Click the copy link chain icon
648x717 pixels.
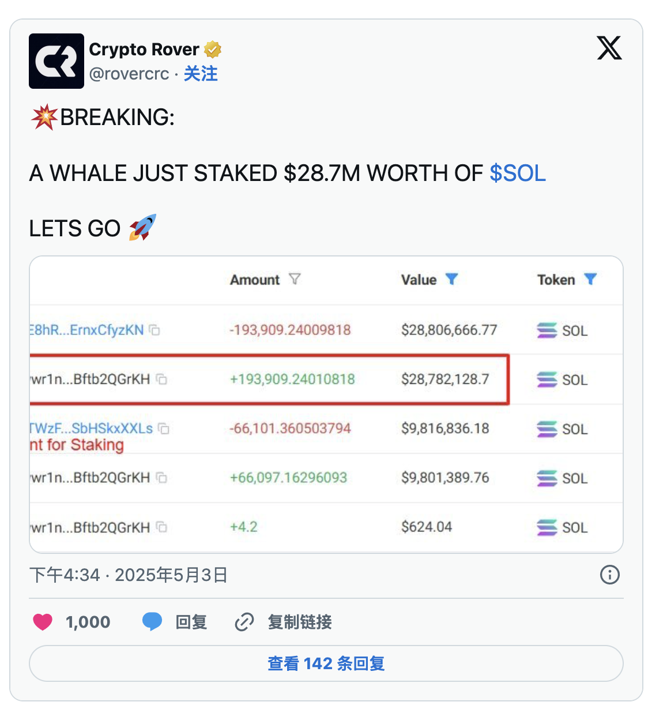pyautogui.click(x=244, y=622)
